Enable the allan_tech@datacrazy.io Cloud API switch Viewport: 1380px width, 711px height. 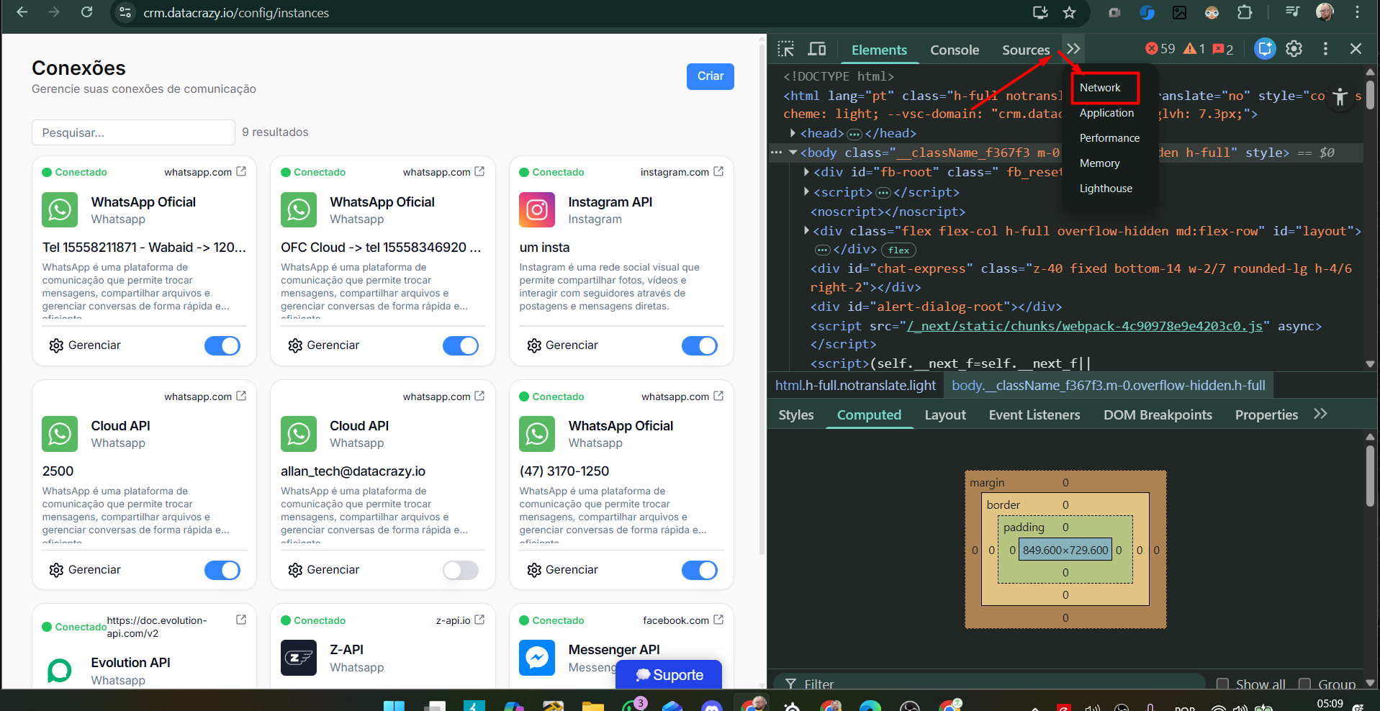pyautogui.click(x=461, y=571)
